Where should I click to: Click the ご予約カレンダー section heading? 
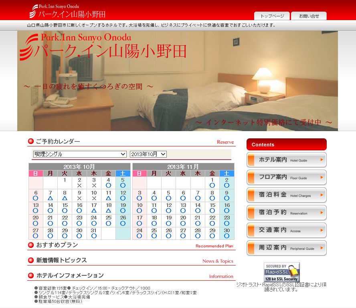tap(58, 141)
